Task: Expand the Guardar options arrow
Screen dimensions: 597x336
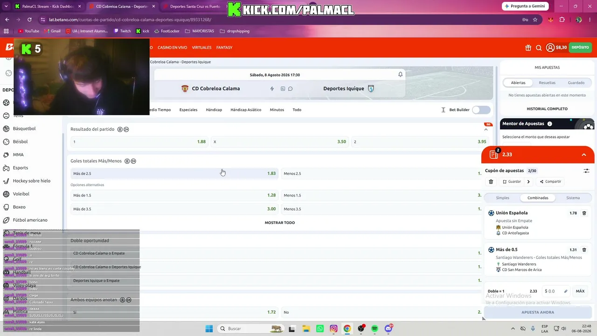Action: point(528,182)
